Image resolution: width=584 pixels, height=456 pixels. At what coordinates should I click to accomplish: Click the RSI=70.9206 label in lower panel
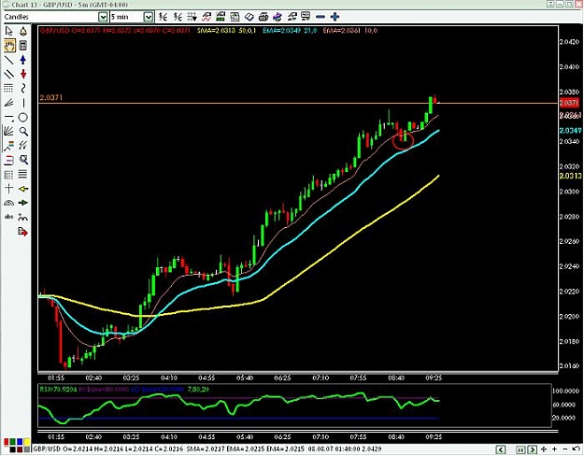coord(58,390)
